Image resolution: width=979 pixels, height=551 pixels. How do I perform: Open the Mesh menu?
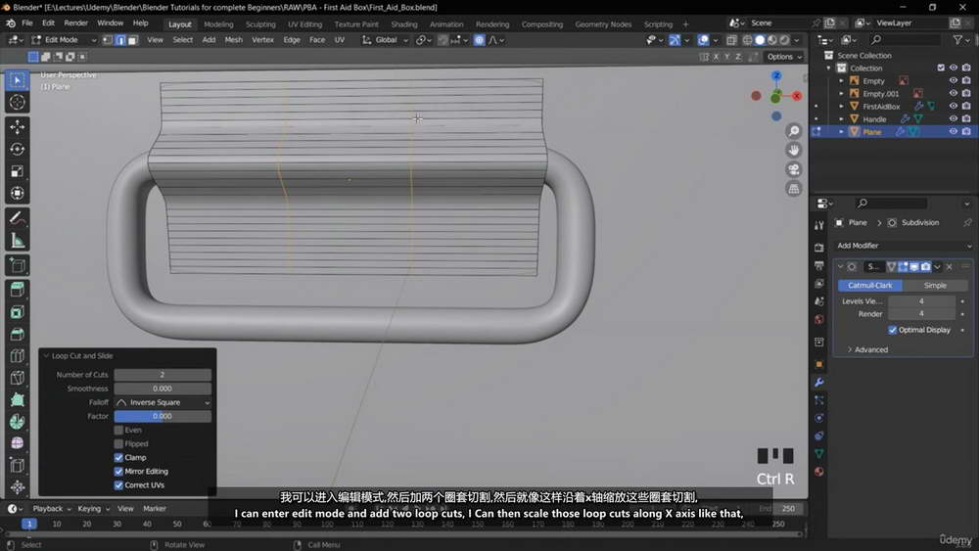click(x=234, y=40)
